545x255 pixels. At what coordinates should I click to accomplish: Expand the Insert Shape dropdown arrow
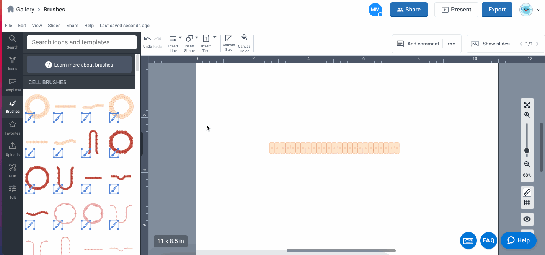point(197,37)
